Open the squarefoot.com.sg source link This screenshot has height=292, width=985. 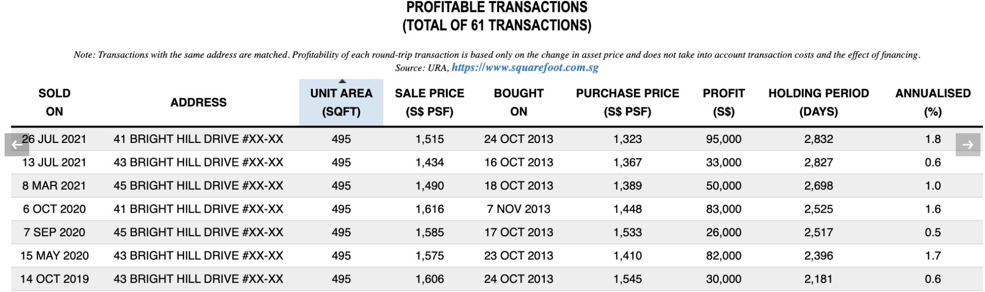coord(524,68)
